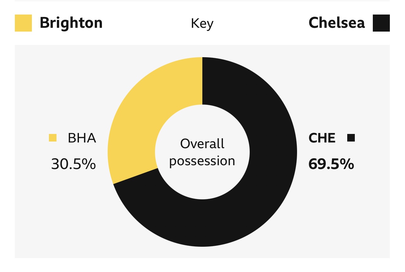Image resolution: width=405 pixels, height=272 pixels.
Task: Click the yellow Brighton key swatch
Action: (x=23, y=23)
